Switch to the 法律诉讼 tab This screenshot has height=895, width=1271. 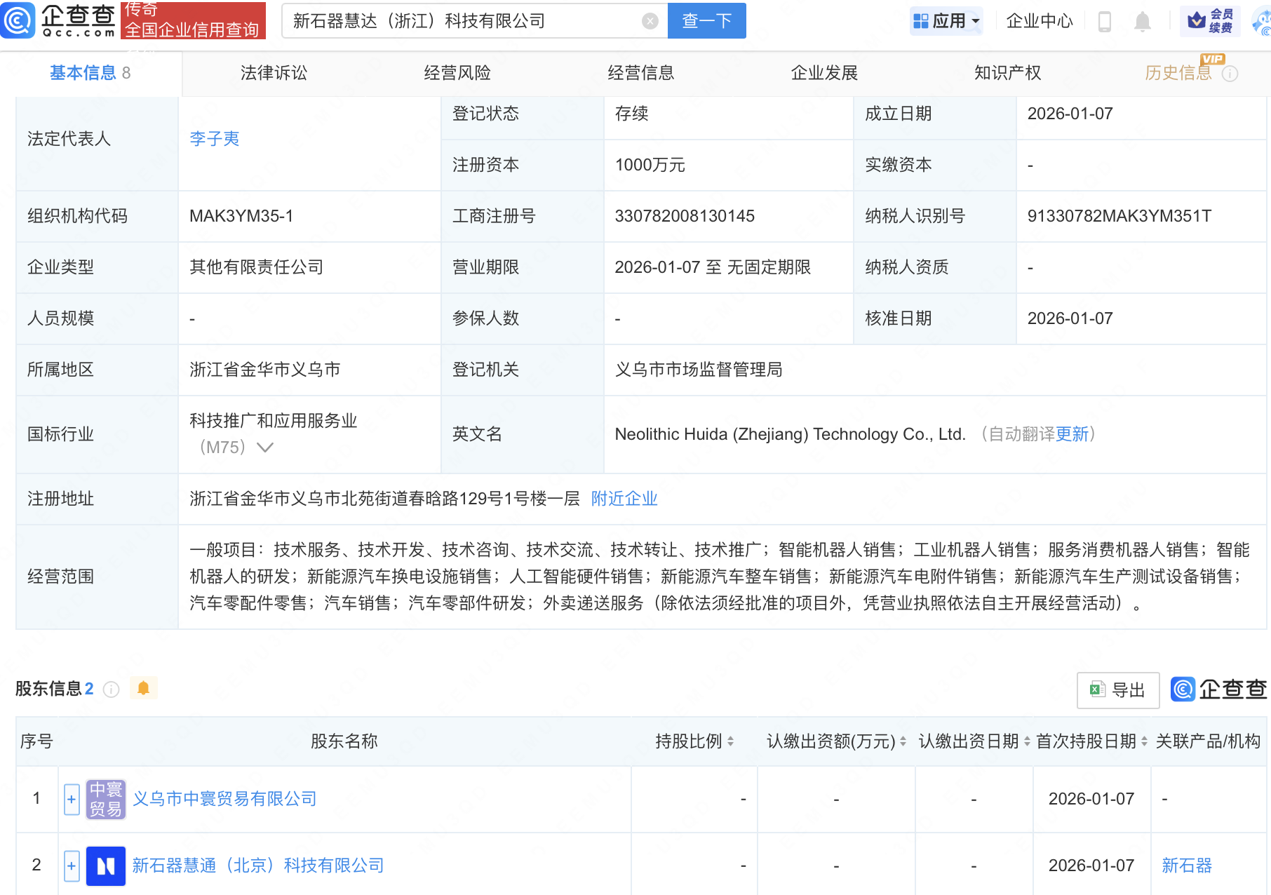274,73
